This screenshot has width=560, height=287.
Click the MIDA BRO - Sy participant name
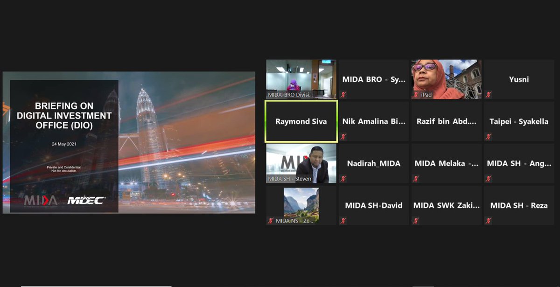pos(374,79)
